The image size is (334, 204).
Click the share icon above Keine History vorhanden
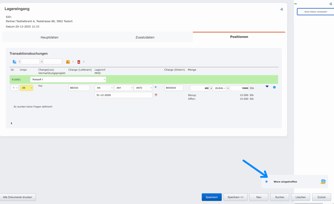click(x=330, y=4)
